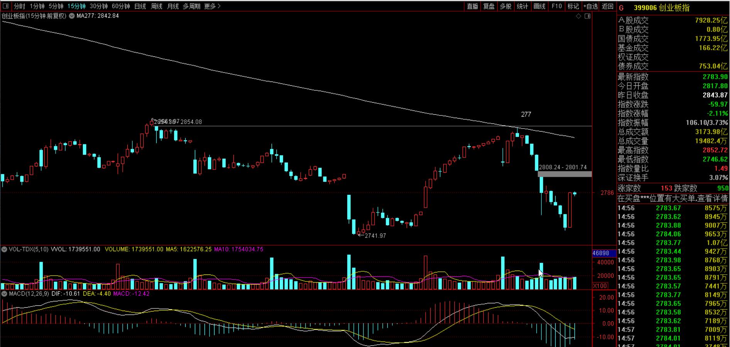Open the VOL-TDX indicator dropdown arrow
730x347 pixels.
click(x=4, y=249)
